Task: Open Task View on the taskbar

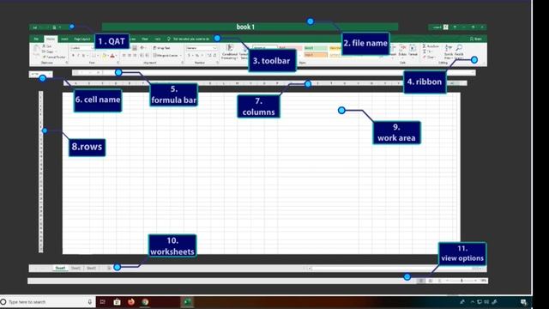Action: point(103,301)
